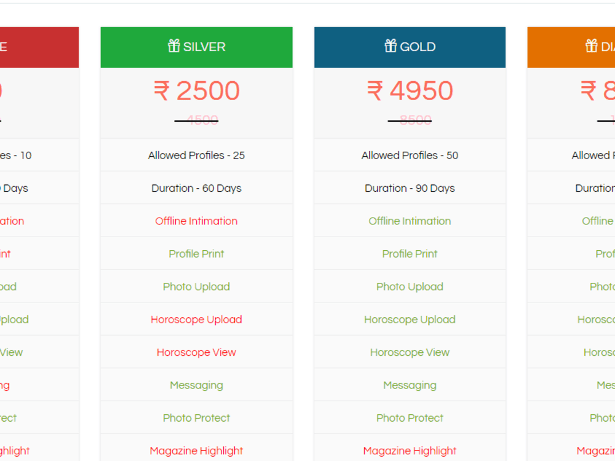The height and width of the screenshot is (461, 615).
Task: Click Profile Print in the Silver column
Action: (x=196, y=253)
